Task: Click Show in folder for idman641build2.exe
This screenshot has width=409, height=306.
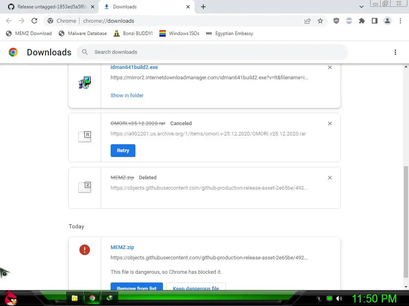Action: pyautogui.click(x=127, y=96)
